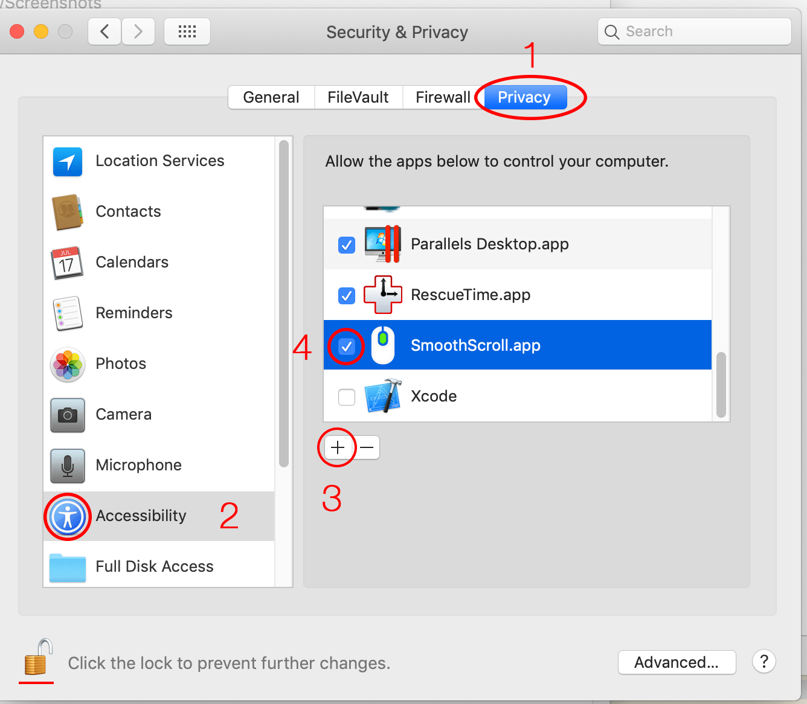Click the Search field
This screenshot has width=807, height=704.
coord(695,31)
